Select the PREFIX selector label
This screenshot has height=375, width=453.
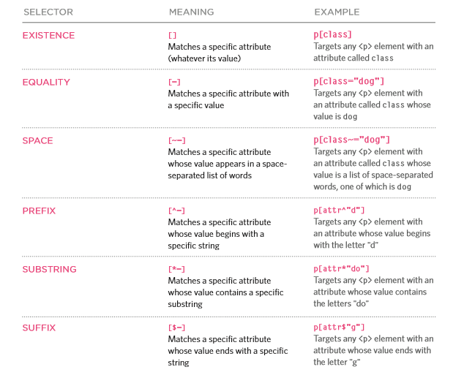[x=39, y=211]
